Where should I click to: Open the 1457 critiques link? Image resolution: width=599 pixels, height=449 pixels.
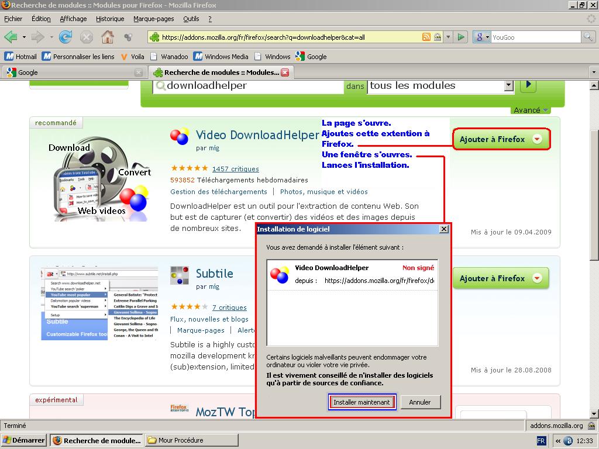[235, 169]
